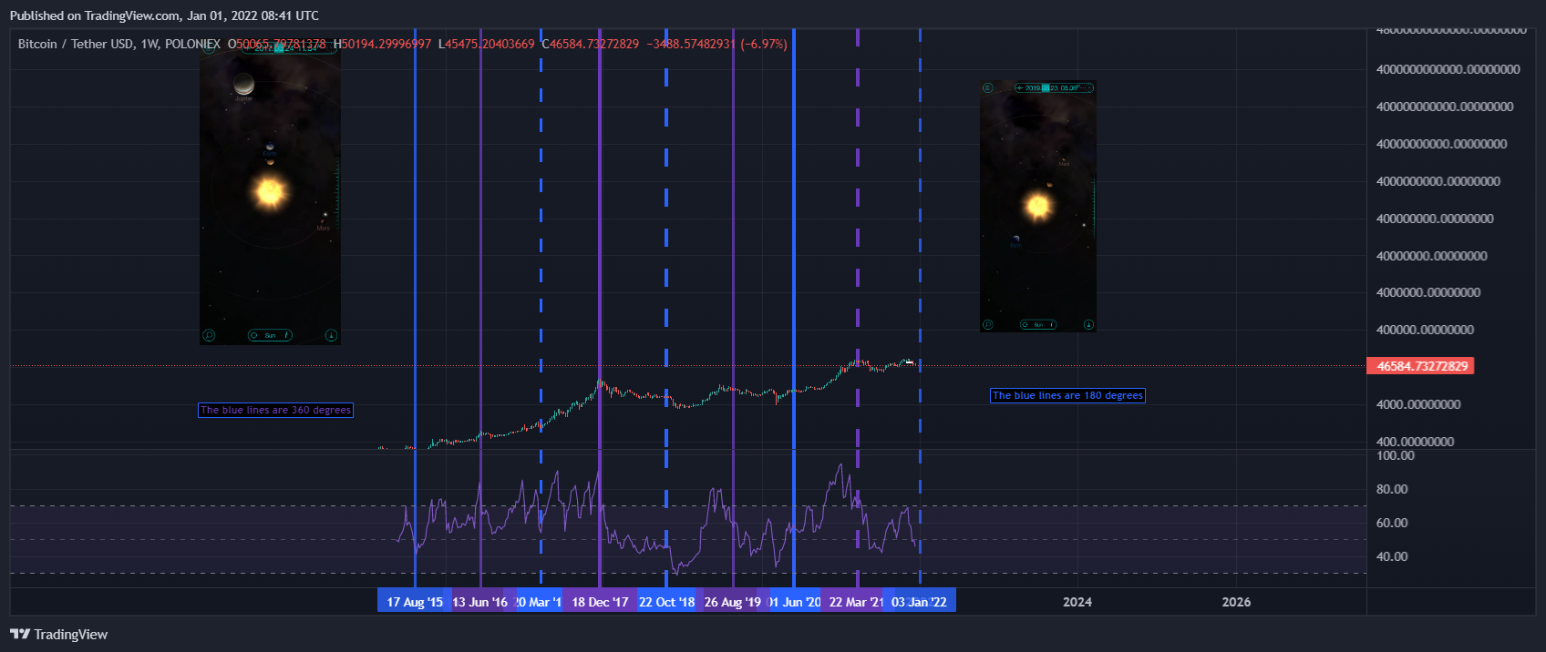The width and height of the screenshot is (1546, 652).
Task: Select '26 Aug '19' date marker
Action: click(x=732, y=601)
